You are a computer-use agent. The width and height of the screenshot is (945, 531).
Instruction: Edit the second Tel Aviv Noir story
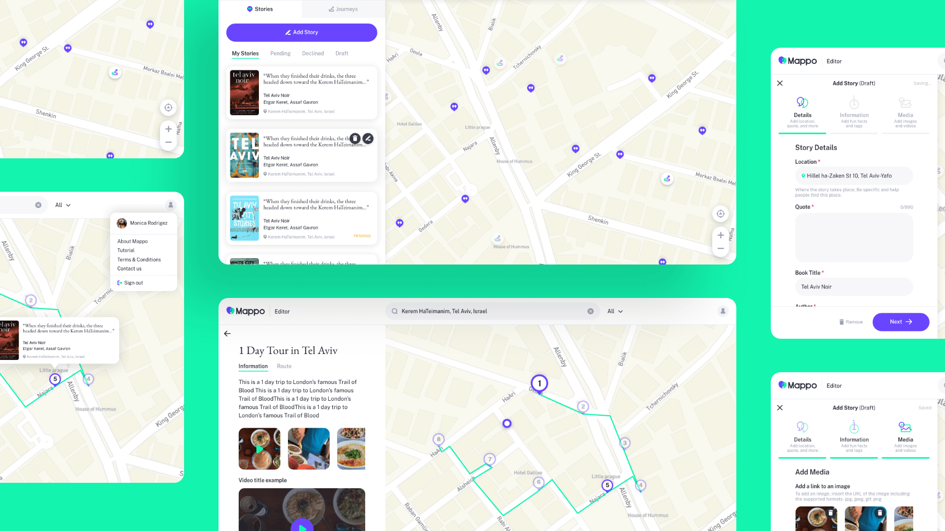(368, 139)
